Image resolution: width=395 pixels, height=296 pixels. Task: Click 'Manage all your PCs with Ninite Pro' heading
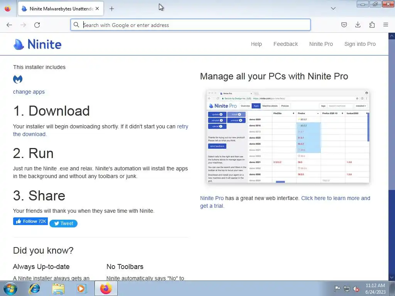[x=274, y=76]
